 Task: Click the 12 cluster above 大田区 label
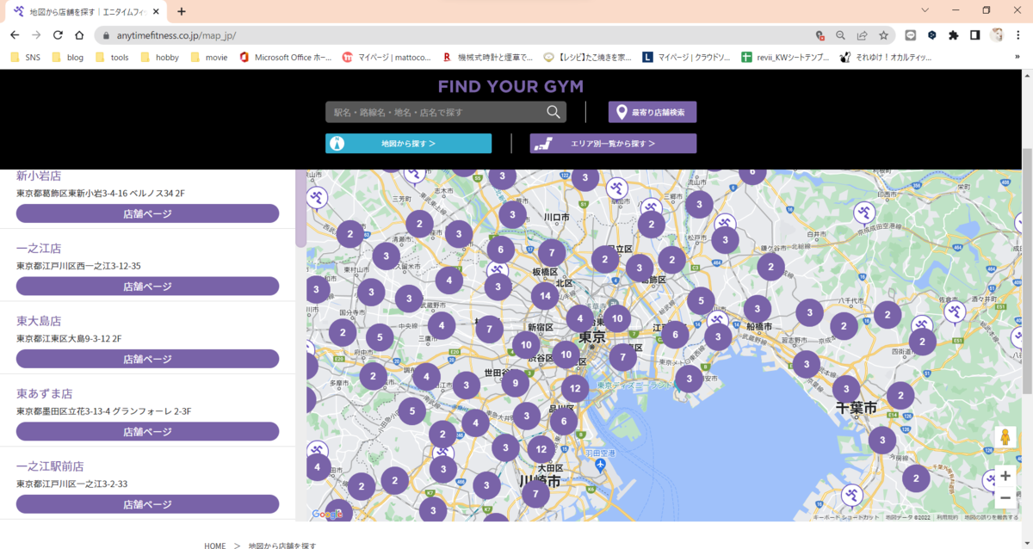[x=541, y=448]
